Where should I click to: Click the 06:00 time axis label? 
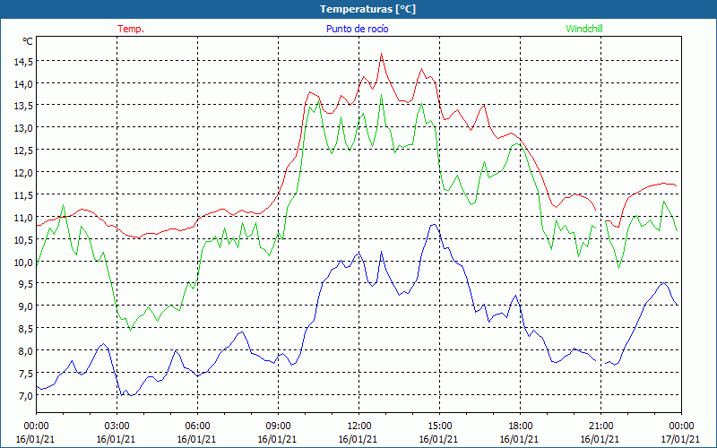(x=197, y=426)
